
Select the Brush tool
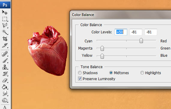(5, 60)
